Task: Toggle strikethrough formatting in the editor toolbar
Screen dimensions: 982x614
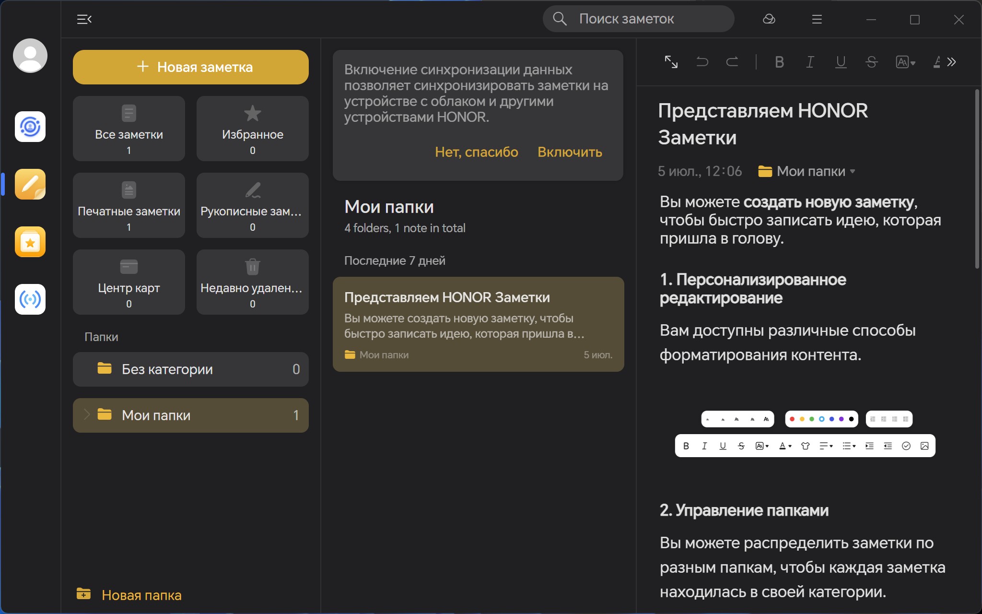Action: [872, 62]
